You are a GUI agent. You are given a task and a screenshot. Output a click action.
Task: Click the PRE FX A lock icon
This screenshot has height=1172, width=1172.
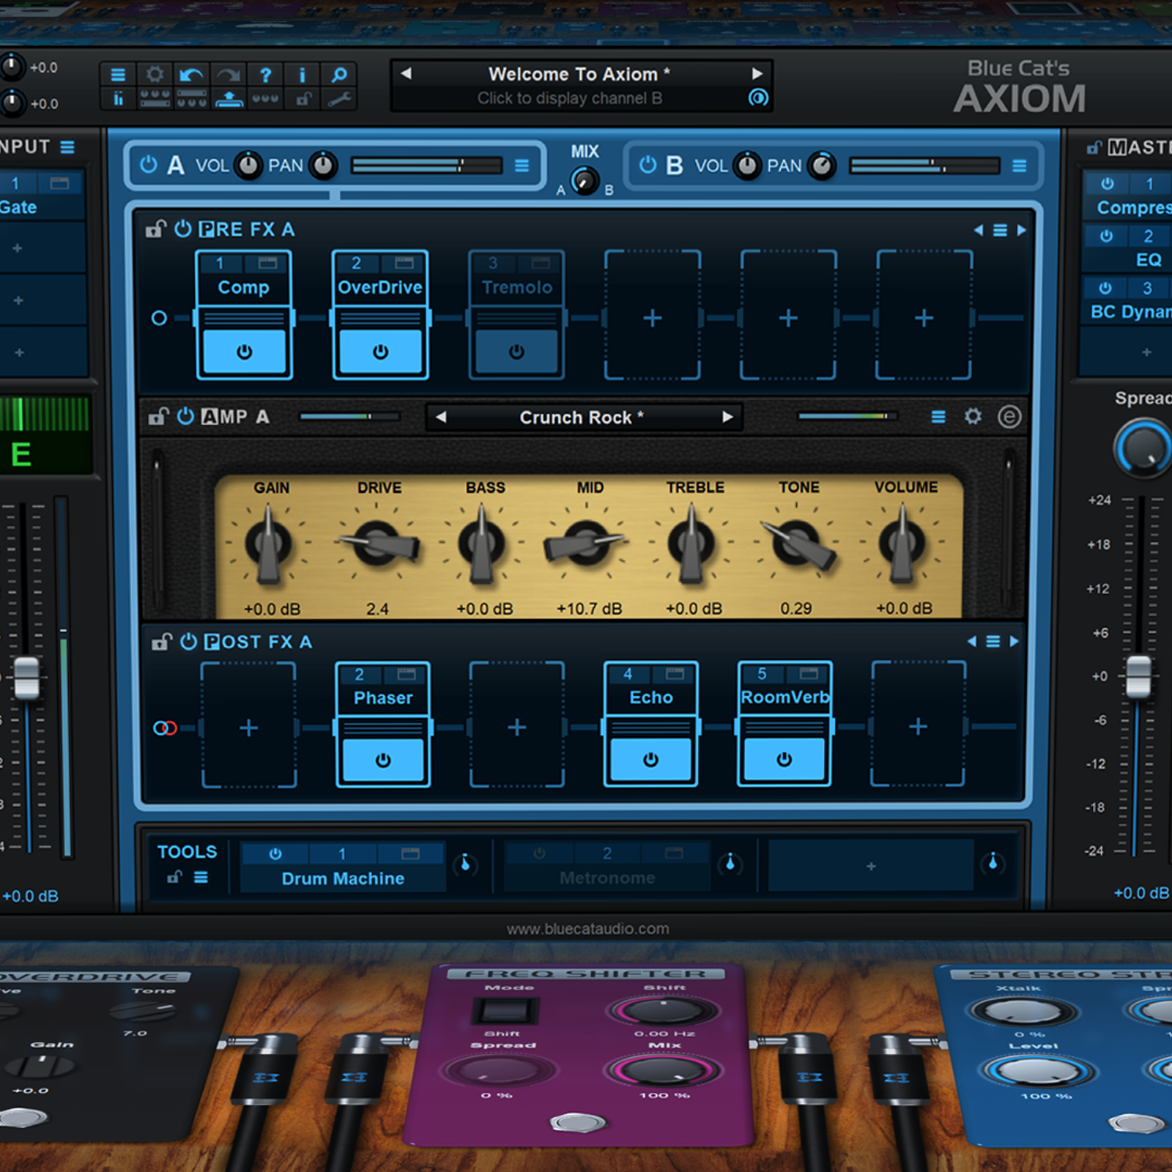click(x=155, y=229)
